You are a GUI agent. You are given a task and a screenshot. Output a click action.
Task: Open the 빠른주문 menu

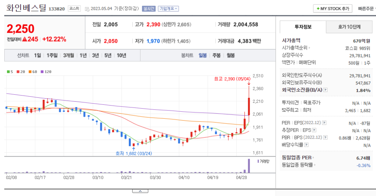click(x=367, y=9)
